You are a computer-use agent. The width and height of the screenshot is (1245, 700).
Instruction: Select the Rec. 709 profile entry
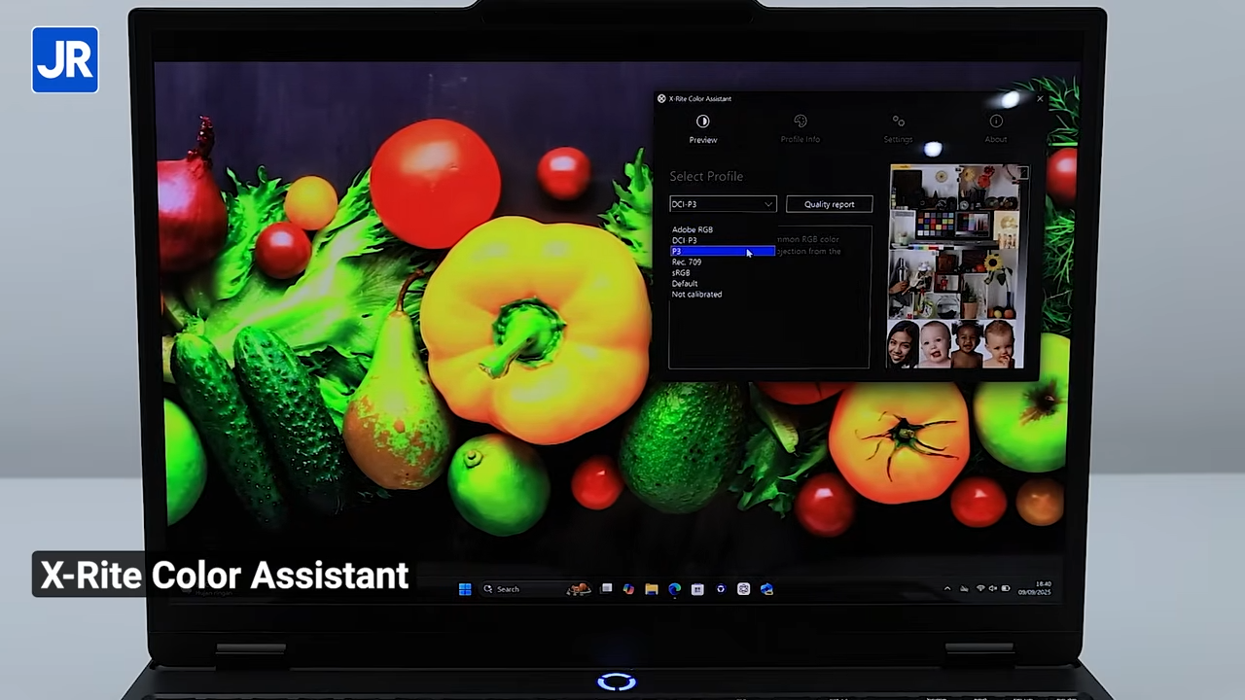point(687,262)
